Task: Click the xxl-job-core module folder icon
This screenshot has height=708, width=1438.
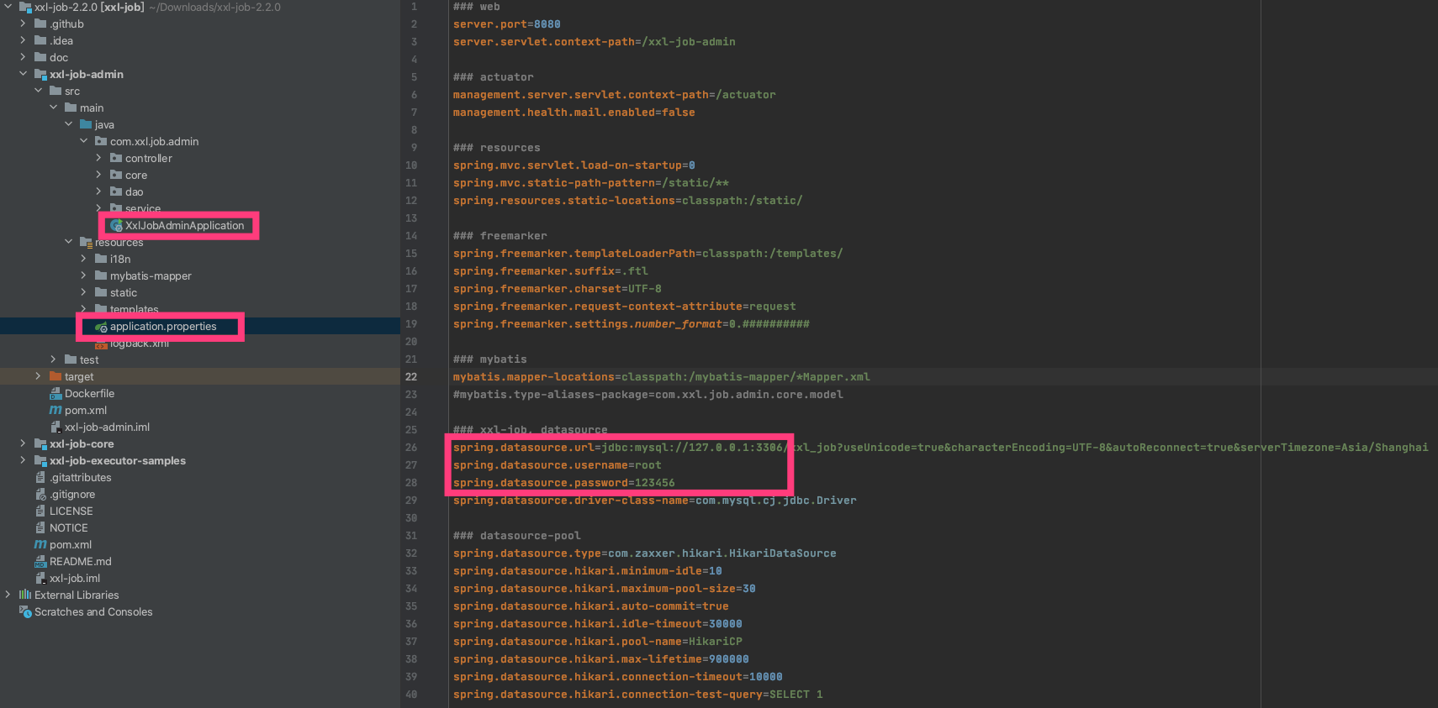Action: point(40,443)
